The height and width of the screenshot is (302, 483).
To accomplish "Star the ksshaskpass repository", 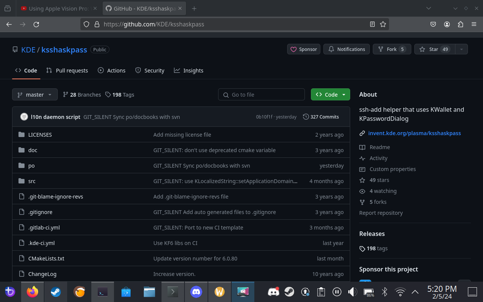I will coord(434,49).
